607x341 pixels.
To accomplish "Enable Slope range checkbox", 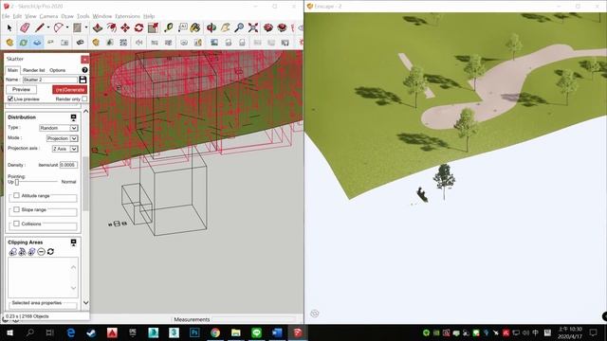I will tap(16, 209).
